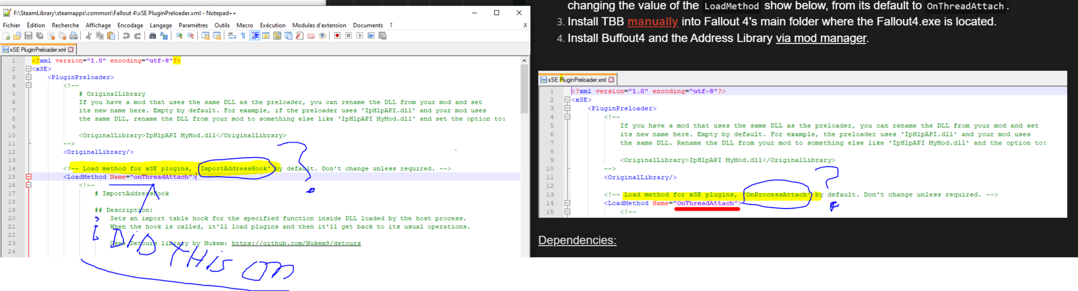Start macro recording red dot icon
This screenshot has width=1078, height=291.
coord(337,36)
